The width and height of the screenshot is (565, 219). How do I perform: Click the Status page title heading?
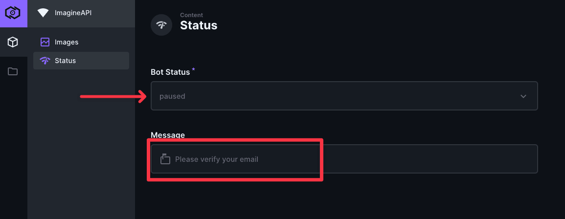198,25
